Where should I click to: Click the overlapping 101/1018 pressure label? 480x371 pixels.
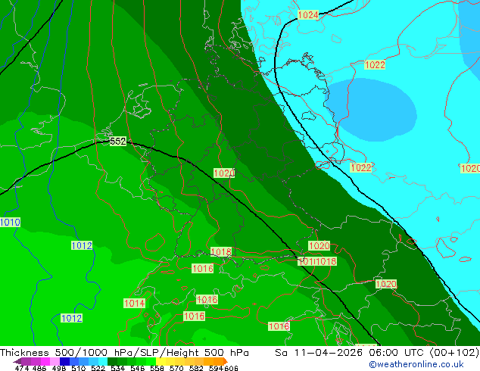tap(316, 261)
